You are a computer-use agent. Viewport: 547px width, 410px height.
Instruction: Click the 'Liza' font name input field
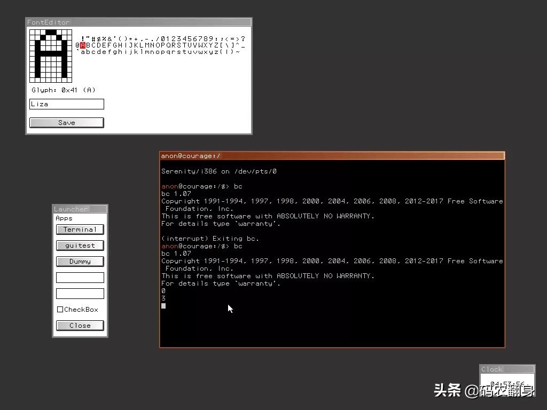(x=66, y=104)
